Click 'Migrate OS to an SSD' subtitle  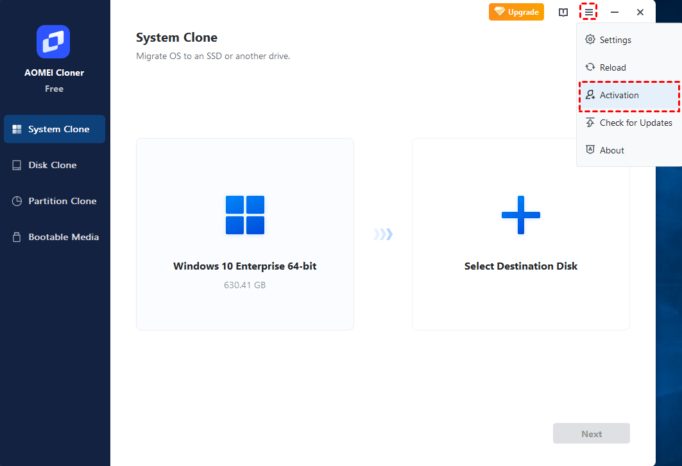[x=213, y=56]
